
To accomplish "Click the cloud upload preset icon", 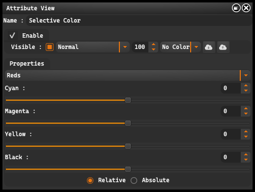I will (223, 47).
